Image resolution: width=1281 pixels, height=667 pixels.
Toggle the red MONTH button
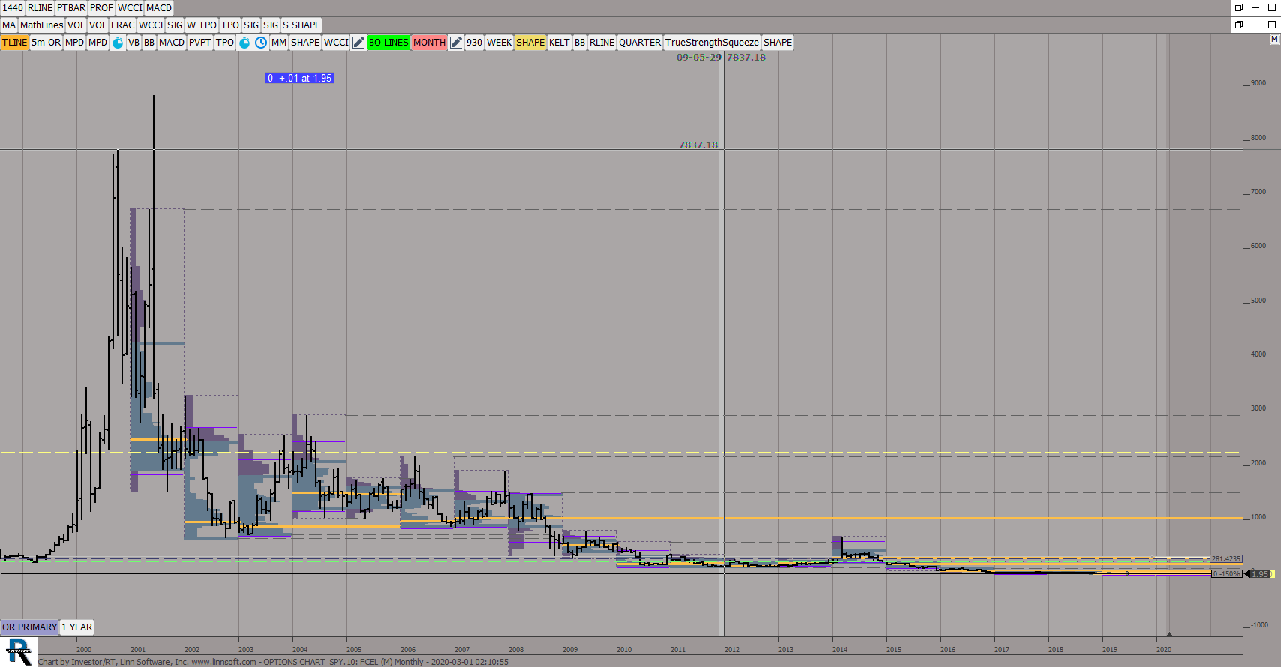pyautogui.click(x=429, y=43)
